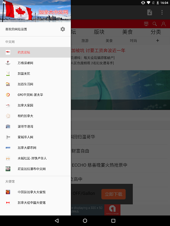The height and width of the screenshot is (226, 170).
Task: Tap the AdMob ad logo
Action: tap(112, 210)
